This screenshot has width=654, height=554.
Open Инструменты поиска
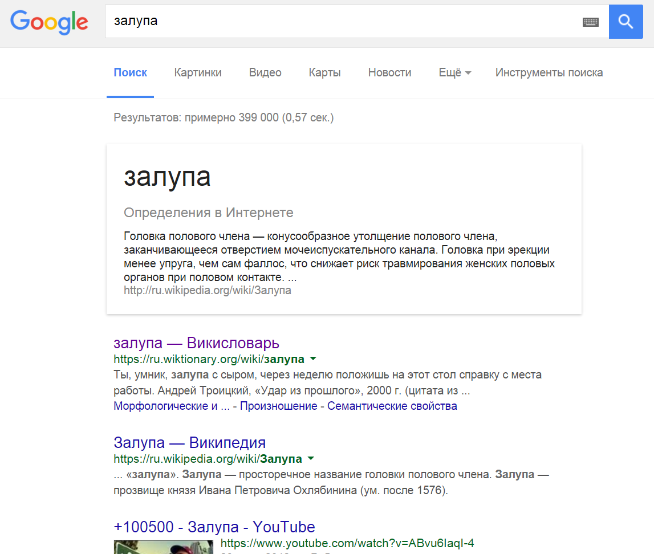coord(549,72)
